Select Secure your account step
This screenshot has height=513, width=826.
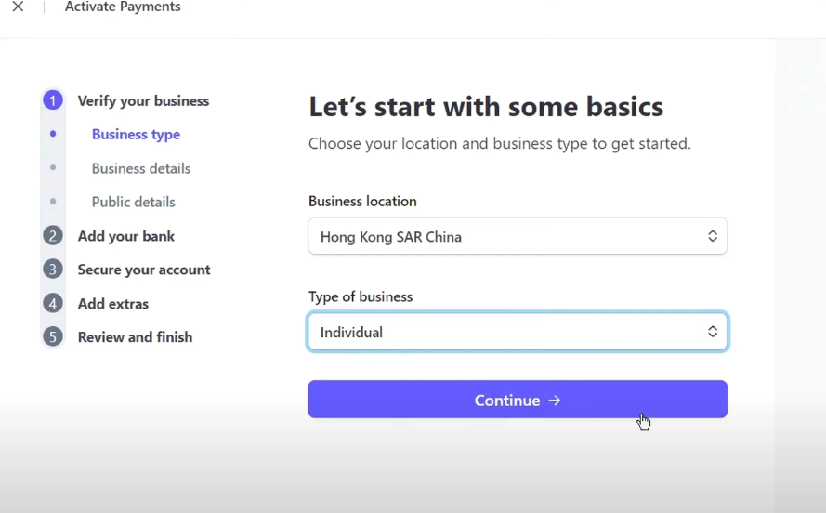click(x=144, y=270)
